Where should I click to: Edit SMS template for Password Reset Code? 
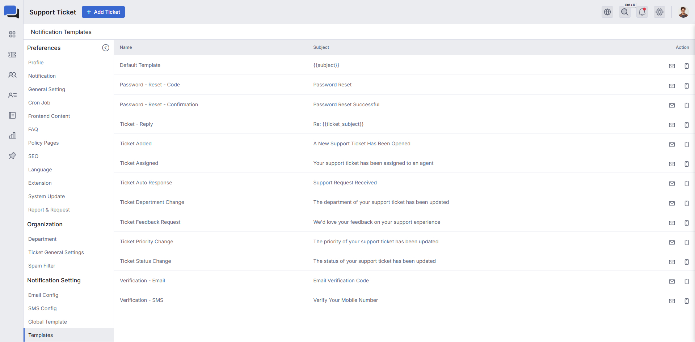click(x=686, y=86)
